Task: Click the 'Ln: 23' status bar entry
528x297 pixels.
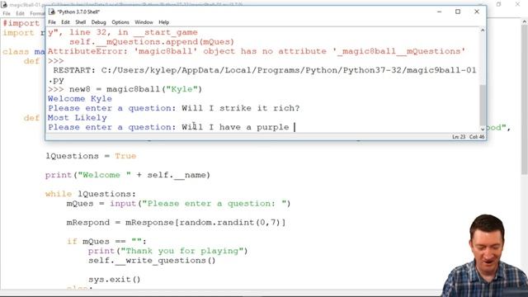Action: [459, 137]
